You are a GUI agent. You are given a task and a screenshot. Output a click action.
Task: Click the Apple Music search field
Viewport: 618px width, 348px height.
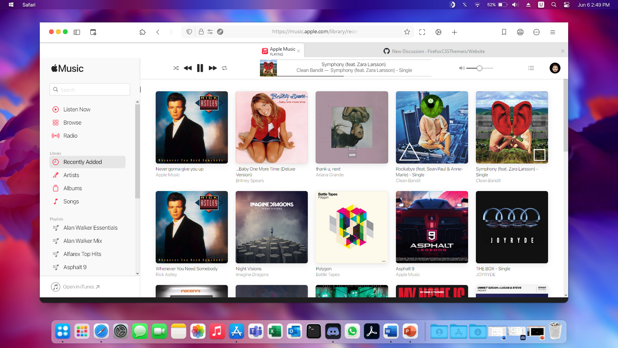[90, 89]
